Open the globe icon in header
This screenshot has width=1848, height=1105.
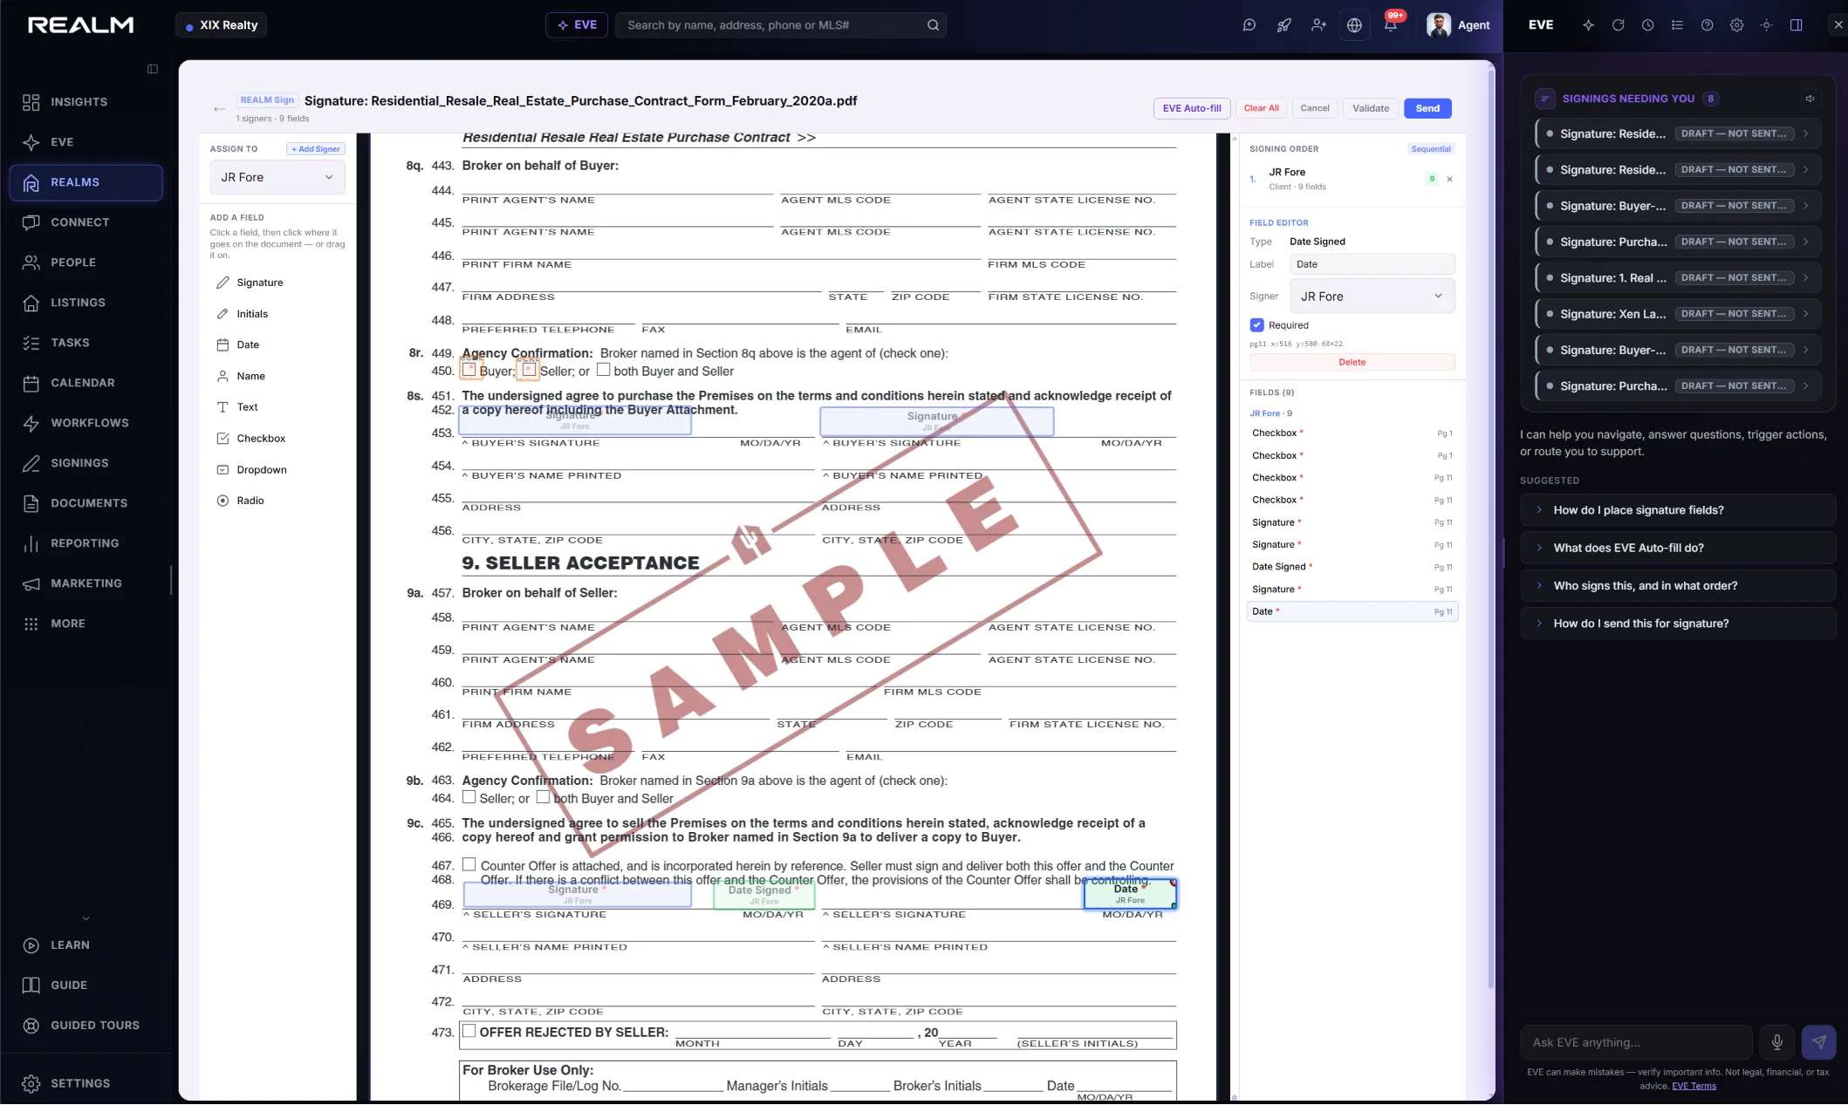point(1354,25)
